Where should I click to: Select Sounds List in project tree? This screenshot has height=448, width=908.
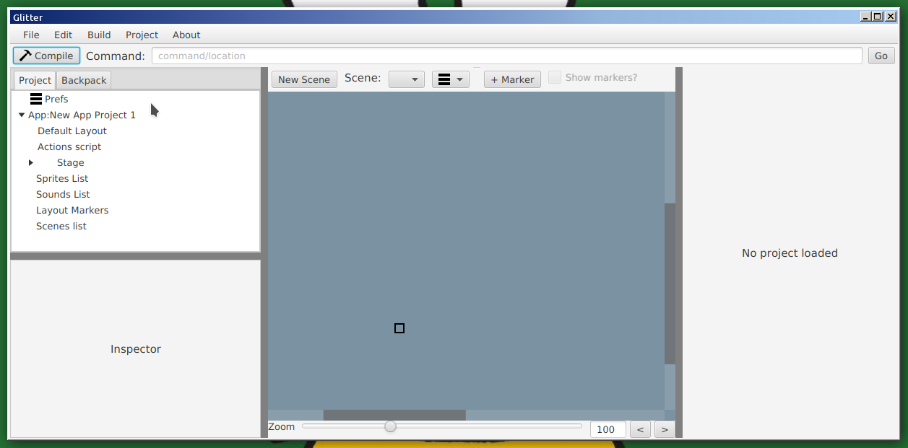click(63, 194)
